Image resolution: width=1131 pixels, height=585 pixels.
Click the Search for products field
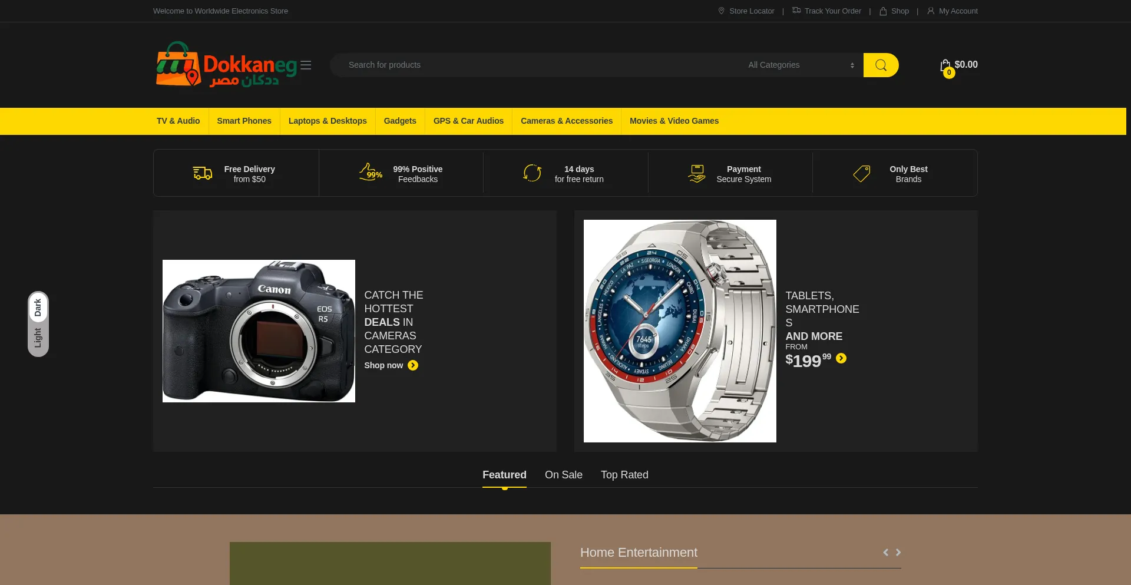pos(536,65)
